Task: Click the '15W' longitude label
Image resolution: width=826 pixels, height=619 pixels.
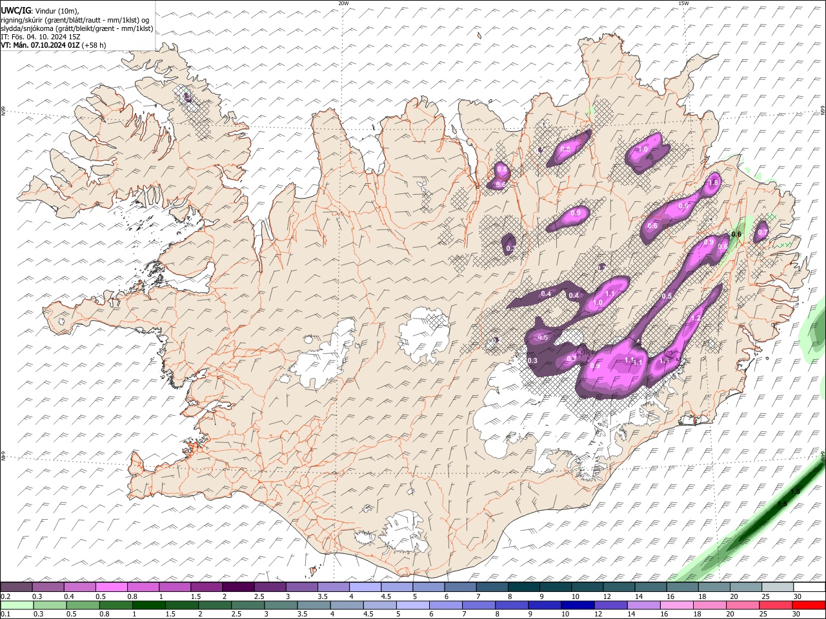Action: click(x=683, y=3)
